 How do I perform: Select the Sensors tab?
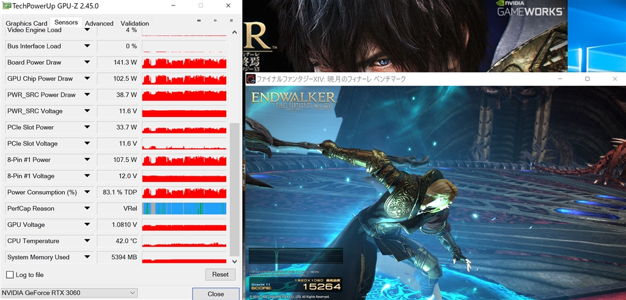(66, 23)
